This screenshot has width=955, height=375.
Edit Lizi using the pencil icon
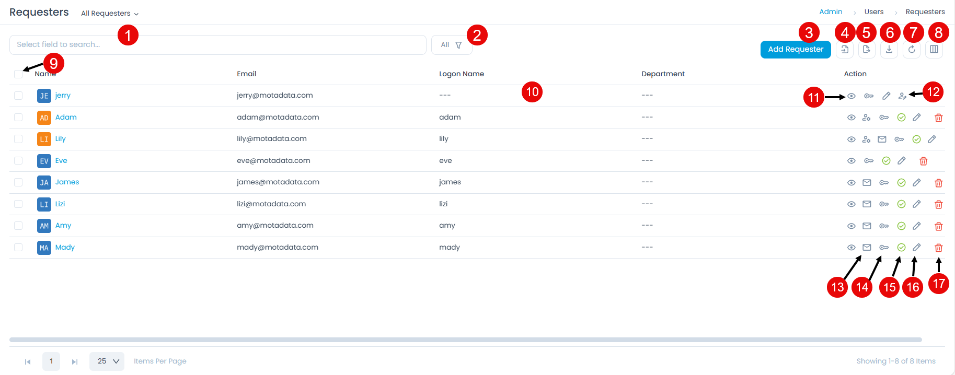(917, 204)
